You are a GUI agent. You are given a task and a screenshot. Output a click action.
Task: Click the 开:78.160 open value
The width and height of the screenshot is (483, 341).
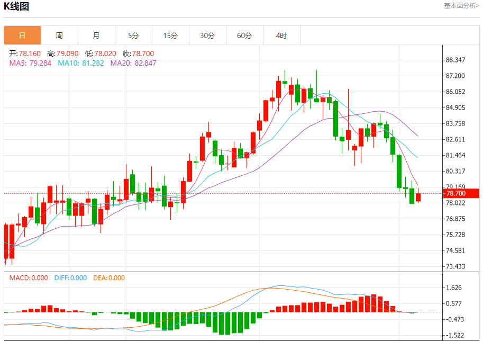click(25, 53)
